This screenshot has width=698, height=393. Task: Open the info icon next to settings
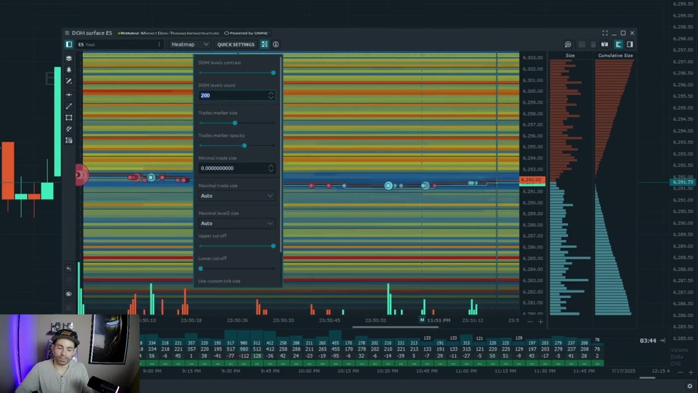coord(275,44)
